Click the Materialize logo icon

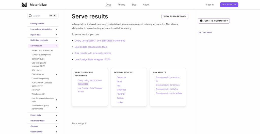tap(24, 5)
